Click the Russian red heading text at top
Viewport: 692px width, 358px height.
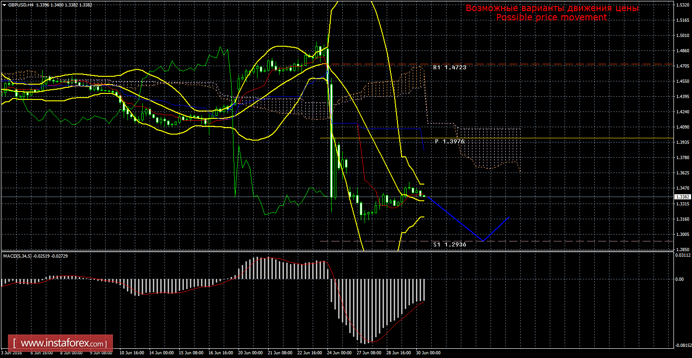[552, 8]
